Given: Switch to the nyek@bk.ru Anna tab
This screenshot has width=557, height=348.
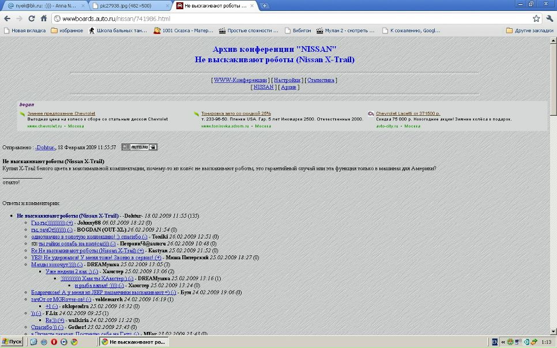Looking at the screenshot, I should pos(45,6).
